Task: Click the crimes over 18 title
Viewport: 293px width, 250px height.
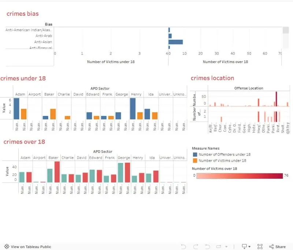Action: [24, 142]
